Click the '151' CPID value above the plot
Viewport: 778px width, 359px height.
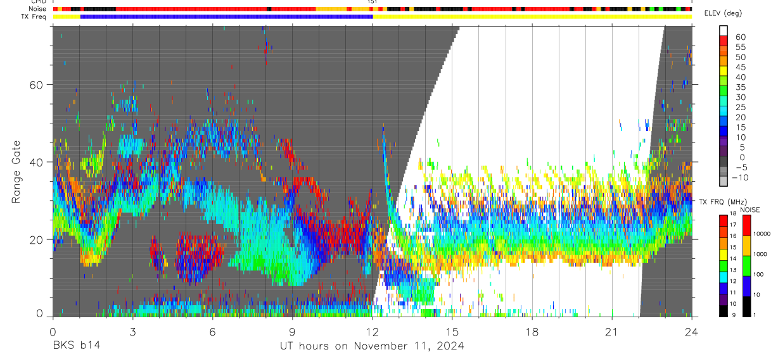click(373, 3)
